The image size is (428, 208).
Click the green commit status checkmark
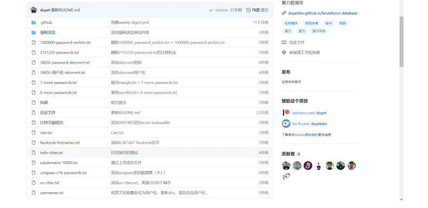tap(211, 10)
